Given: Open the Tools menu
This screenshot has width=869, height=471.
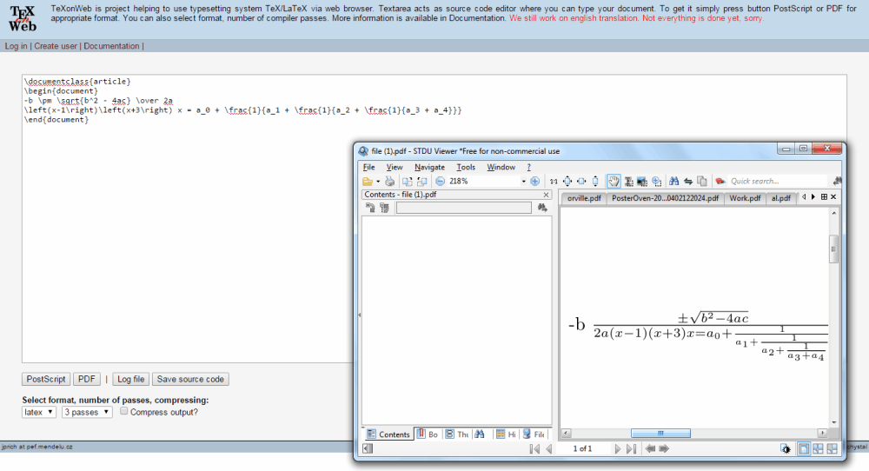Looking at the screenshot, I should pos(466,167).
